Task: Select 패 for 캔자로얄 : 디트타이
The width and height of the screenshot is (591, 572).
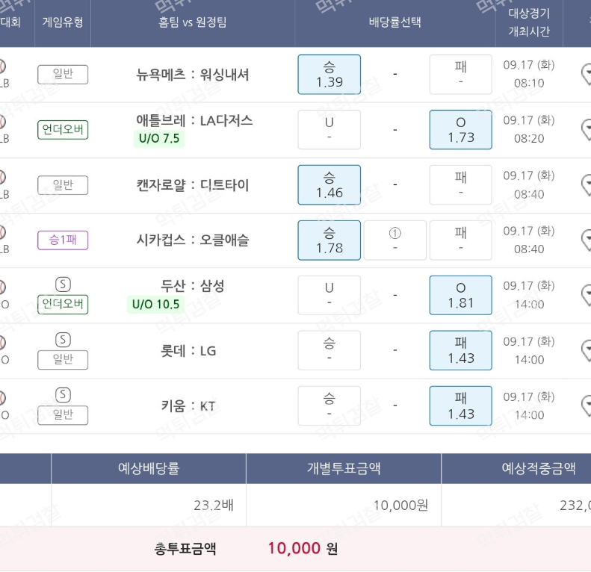Action: [x=460, y=184]
